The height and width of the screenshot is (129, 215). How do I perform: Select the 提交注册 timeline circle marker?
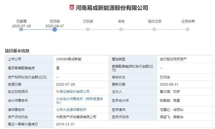pos(154,29)
